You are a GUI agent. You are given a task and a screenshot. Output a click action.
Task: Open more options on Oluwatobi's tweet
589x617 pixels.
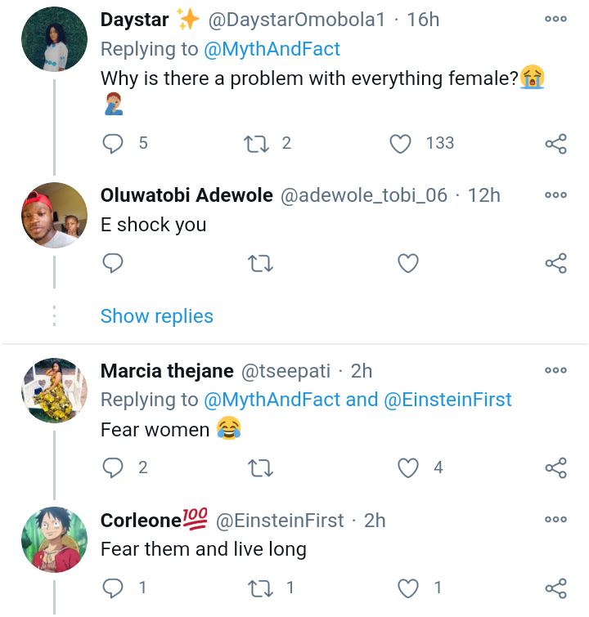[556, 194]
